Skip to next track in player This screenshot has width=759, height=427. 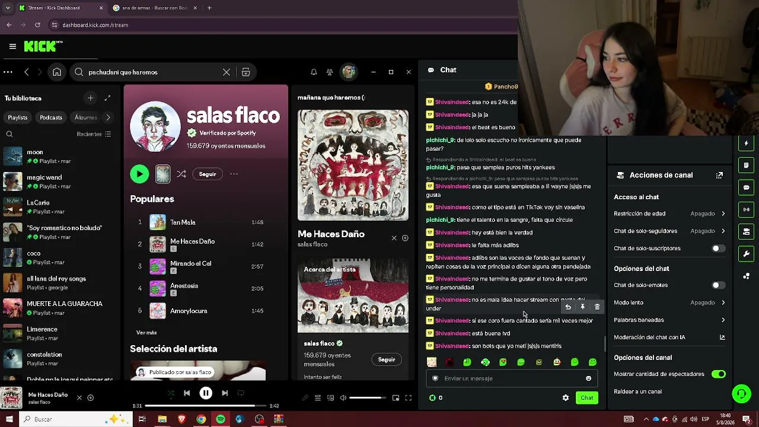225,393
